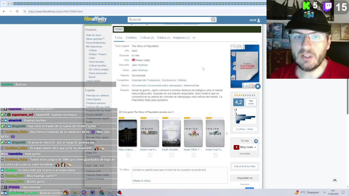Open the Muy mala rating dropdown
This screenshot has height=196, width=349.
(245, 147)
